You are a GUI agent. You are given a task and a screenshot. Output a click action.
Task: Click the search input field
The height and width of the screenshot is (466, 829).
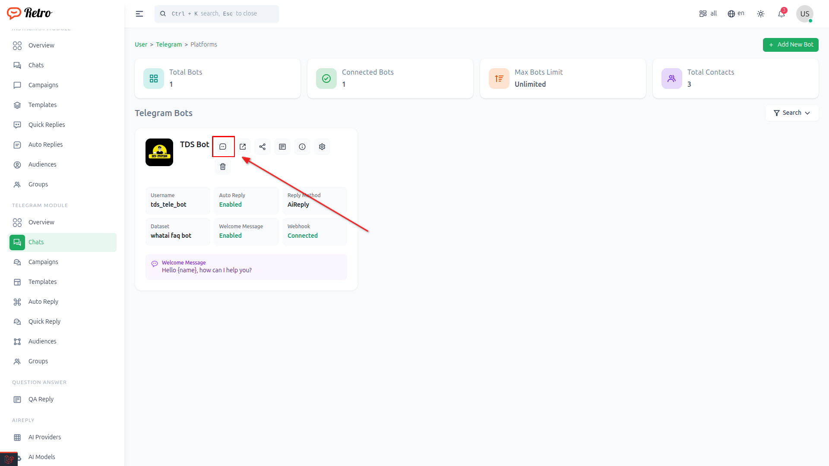coord(217,14)
